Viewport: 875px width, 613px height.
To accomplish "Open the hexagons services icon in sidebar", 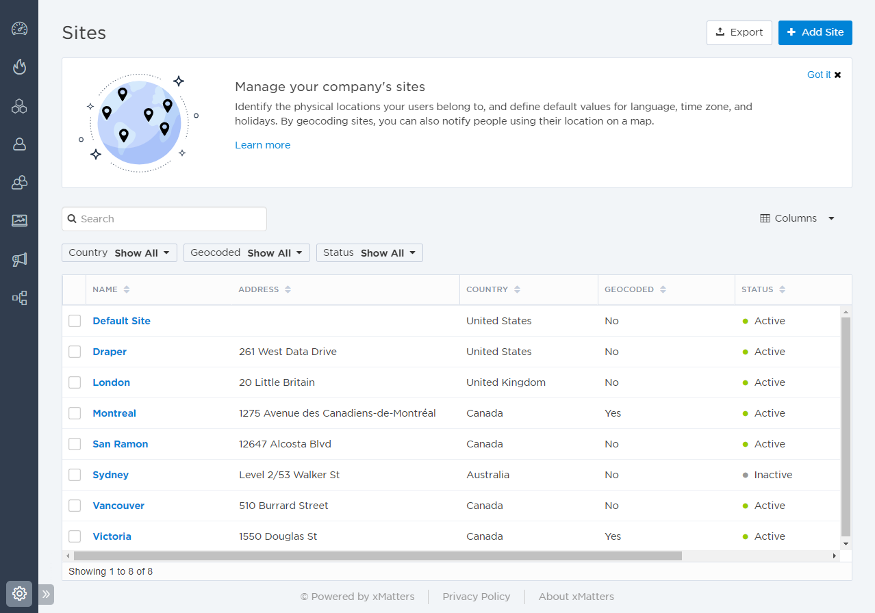I will [19, 106].
